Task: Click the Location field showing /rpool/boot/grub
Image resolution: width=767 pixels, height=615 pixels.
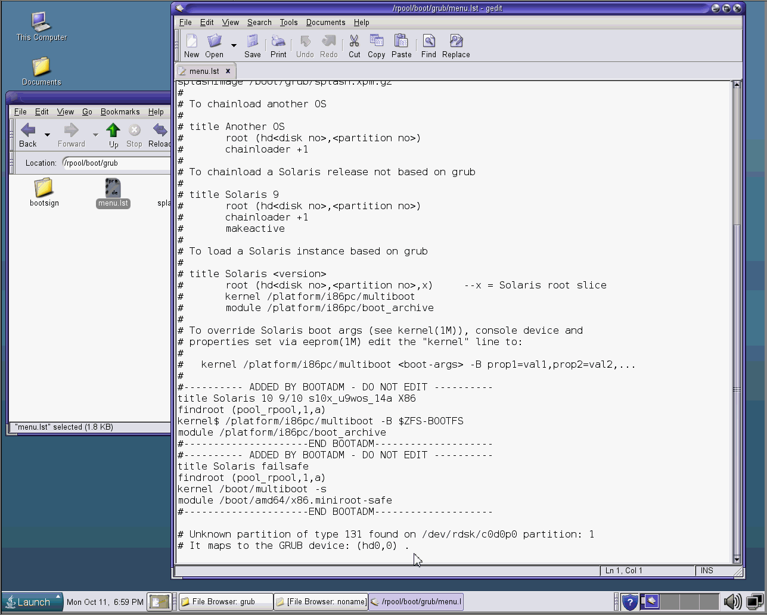Action: 117,163
